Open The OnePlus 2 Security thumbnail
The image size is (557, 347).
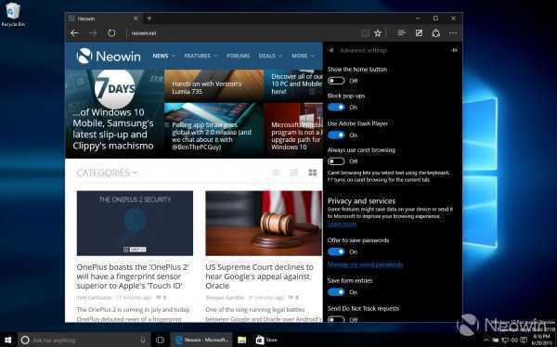[x=135, y=223]
